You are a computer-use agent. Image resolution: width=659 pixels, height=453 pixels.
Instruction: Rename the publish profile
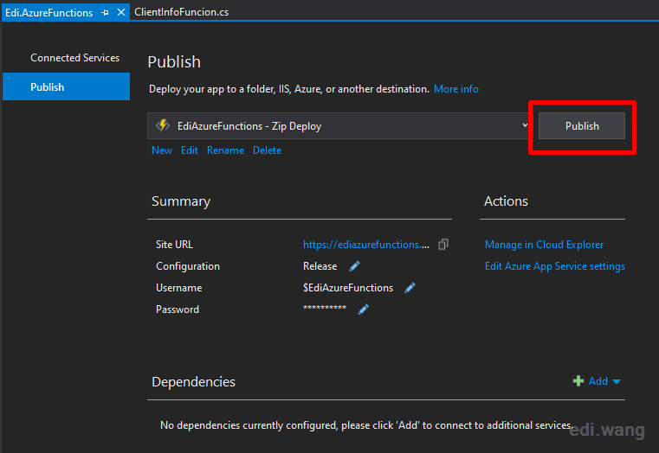pyautogui.click(x=225, y=150)
